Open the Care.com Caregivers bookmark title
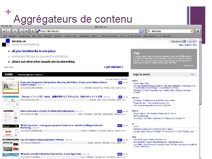Viewport: 212px width, 159px height. (64, 84)
